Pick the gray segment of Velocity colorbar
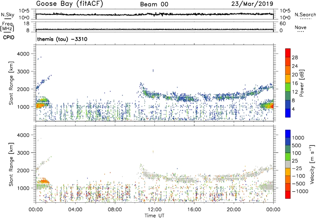The height and width of the screenshot is (218, 316). [x=288, y=164]
